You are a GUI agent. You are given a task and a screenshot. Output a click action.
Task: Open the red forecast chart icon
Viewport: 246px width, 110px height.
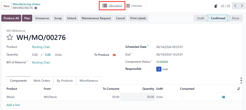[114, 55]
